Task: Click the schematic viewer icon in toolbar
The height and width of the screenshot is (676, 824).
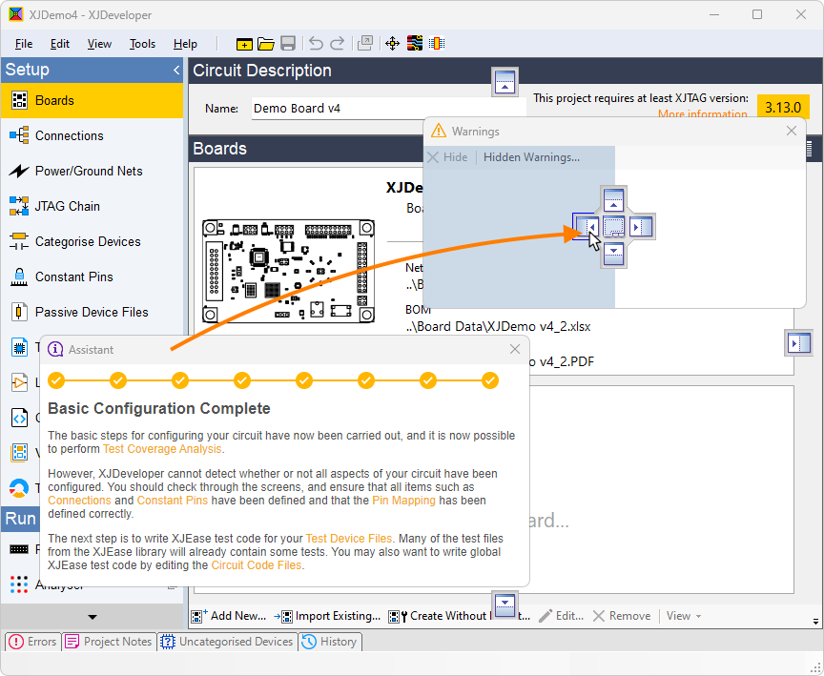Action: coord(437,44)
